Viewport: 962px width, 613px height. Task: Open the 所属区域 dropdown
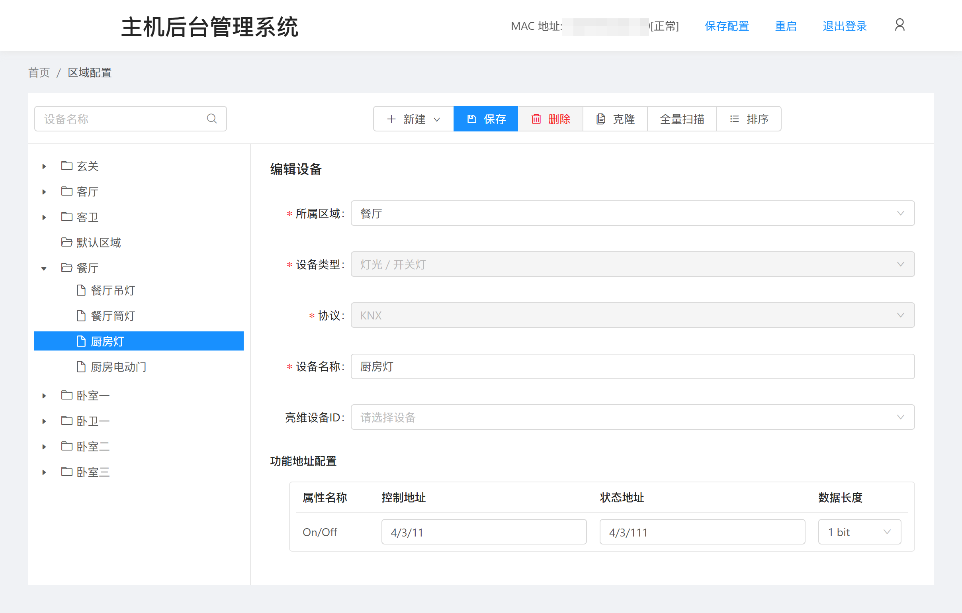[632, 213]
